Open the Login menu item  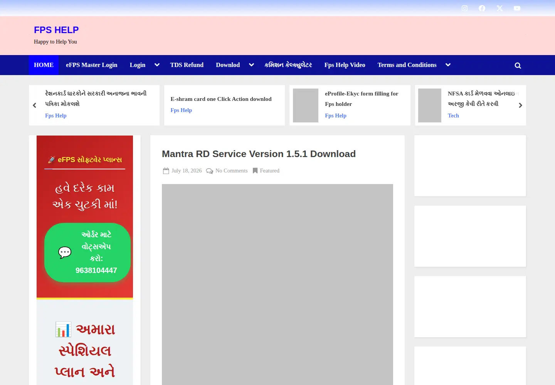click(x=138, y=65)
